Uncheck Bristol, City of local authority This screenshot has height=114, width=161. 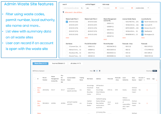(142, 28)
